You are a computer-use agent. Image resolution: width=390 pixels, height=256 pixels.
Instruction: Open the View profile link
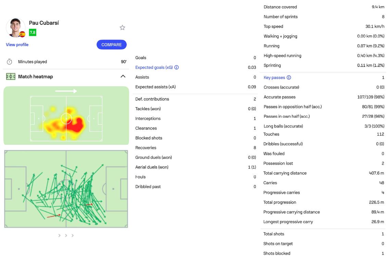tap(17, 45)
